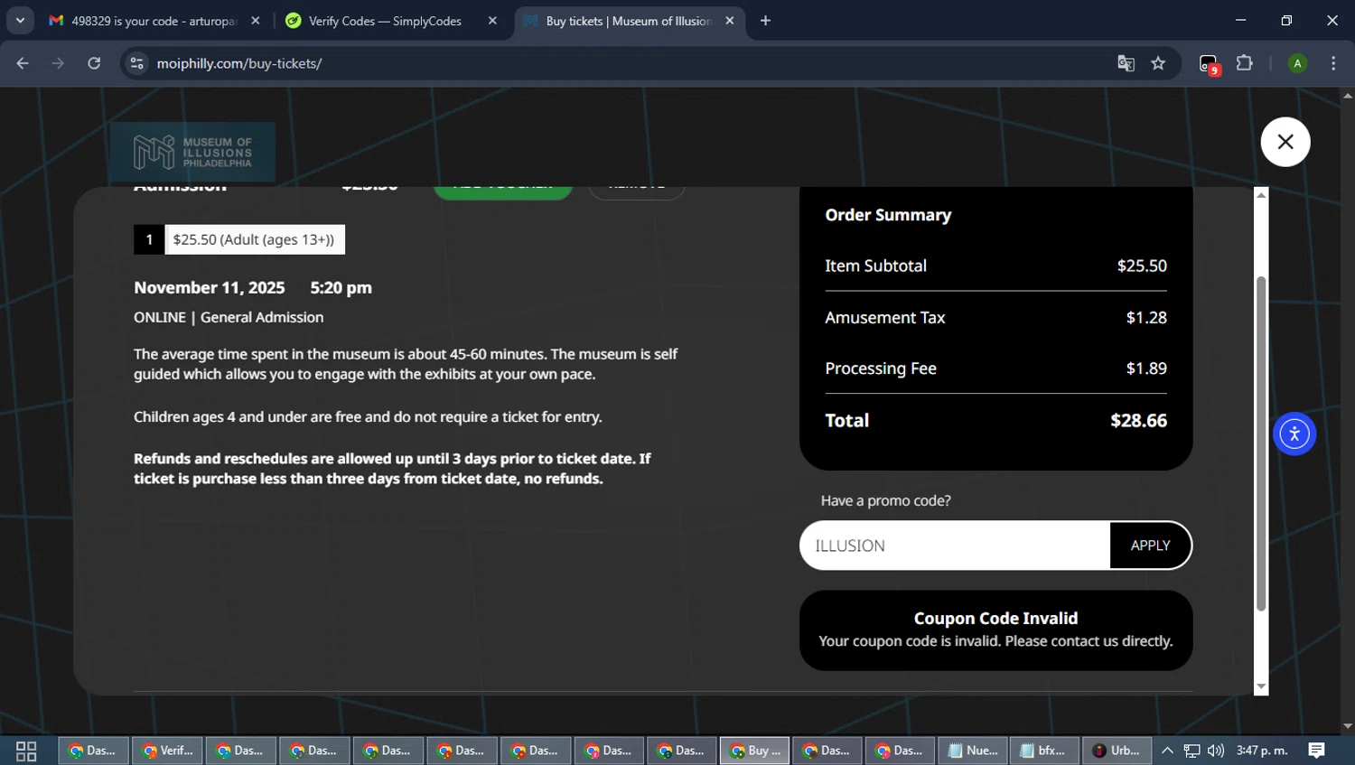
Task: Switch to the Gmail '498329 is your code' tab
Action: tap(154, 21)
